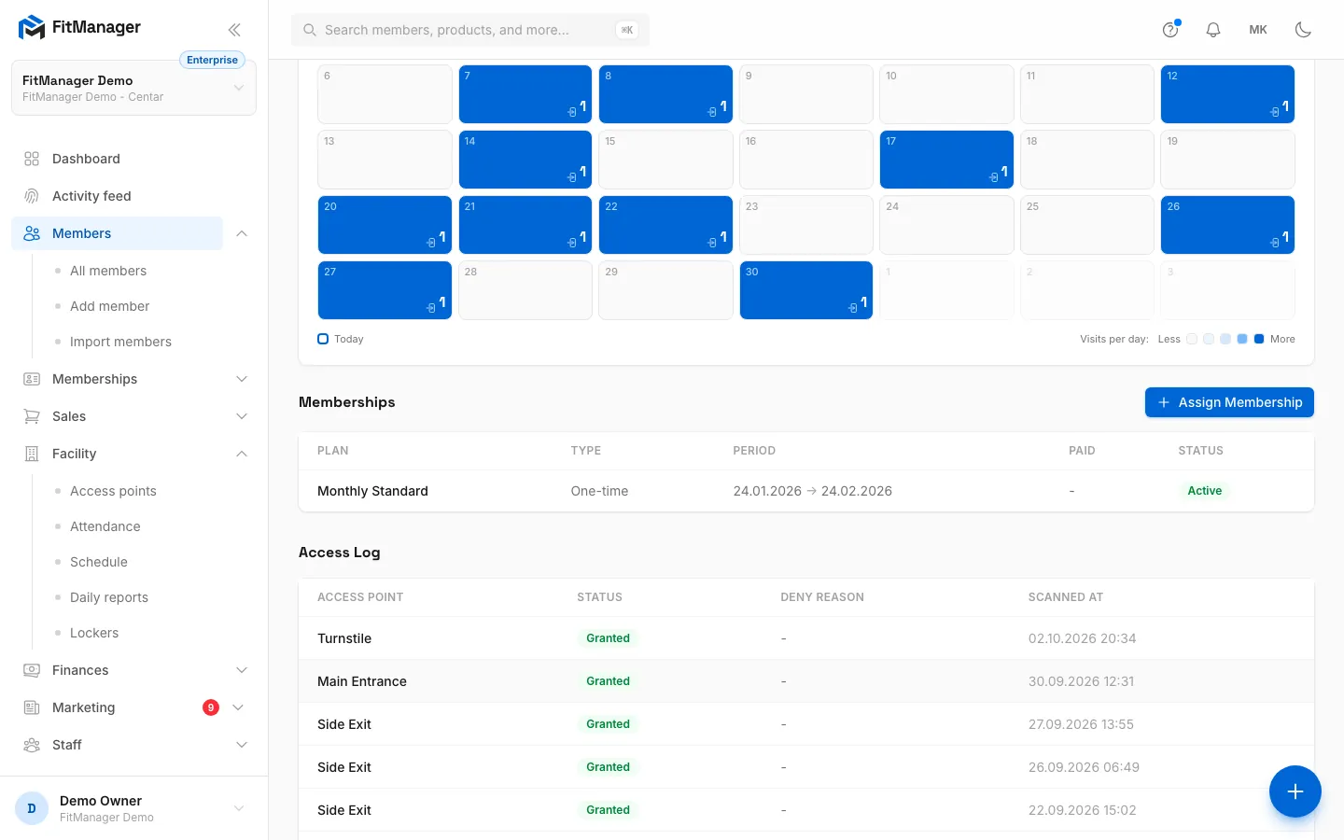The image size is (1344, 840).
Task: Open FitManager Demo workspace dropdown
Action: click(133, 88)
